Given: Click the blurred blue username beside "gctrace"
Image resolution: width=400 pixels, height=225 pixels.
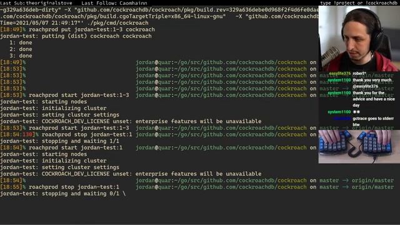Looking at the screenshot, I should click(342, 119).
